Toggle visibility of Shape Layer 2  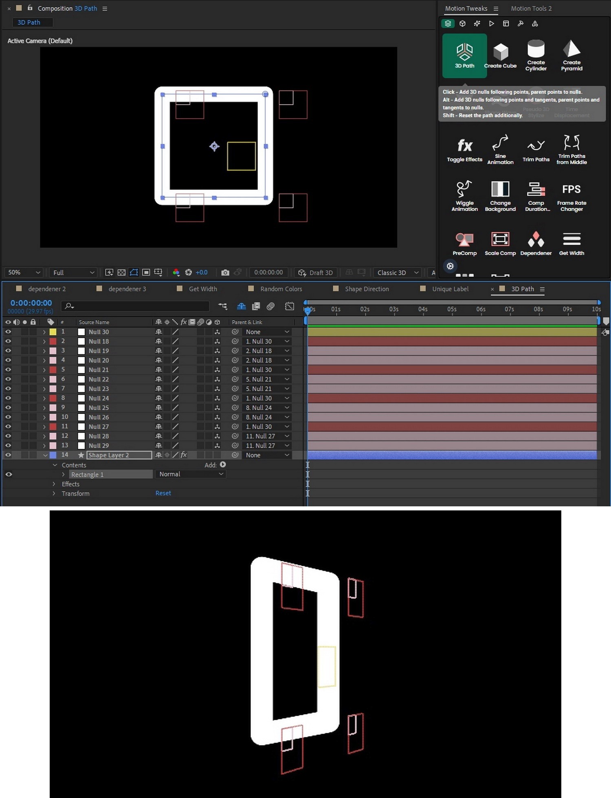[x=8, y=455]
